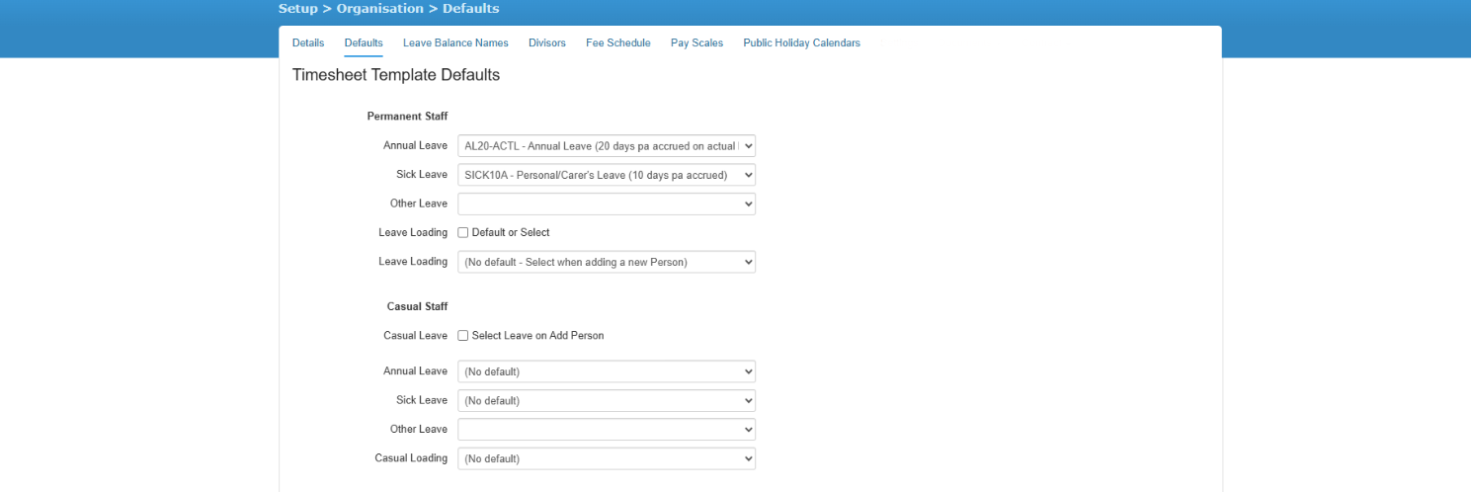
Task: Switch to the Leave Balance Names tab
Action: click(455, 43)
